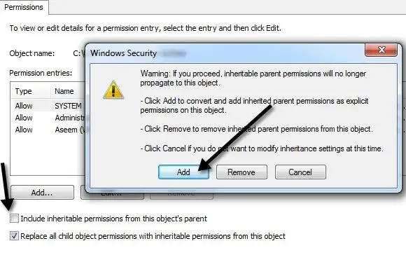Click the Object name field value
Screen dimensions: 406x255
coord(79,53)
